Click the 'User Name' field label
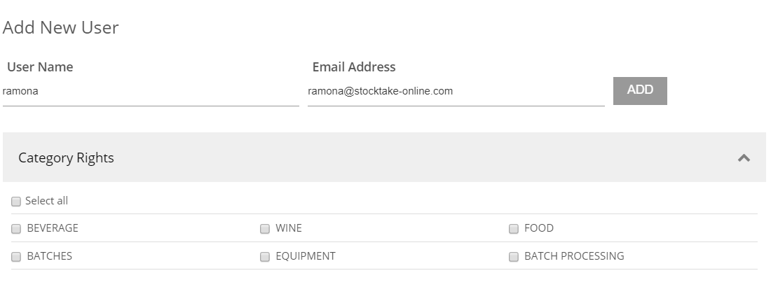The width and height of the screenshot is (771, 287). click(40, 67)
